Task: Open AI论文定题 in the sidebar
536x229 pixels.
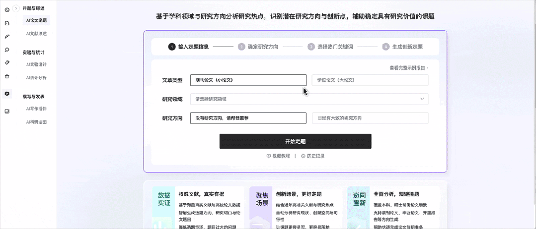Action: tap(36, 20)
